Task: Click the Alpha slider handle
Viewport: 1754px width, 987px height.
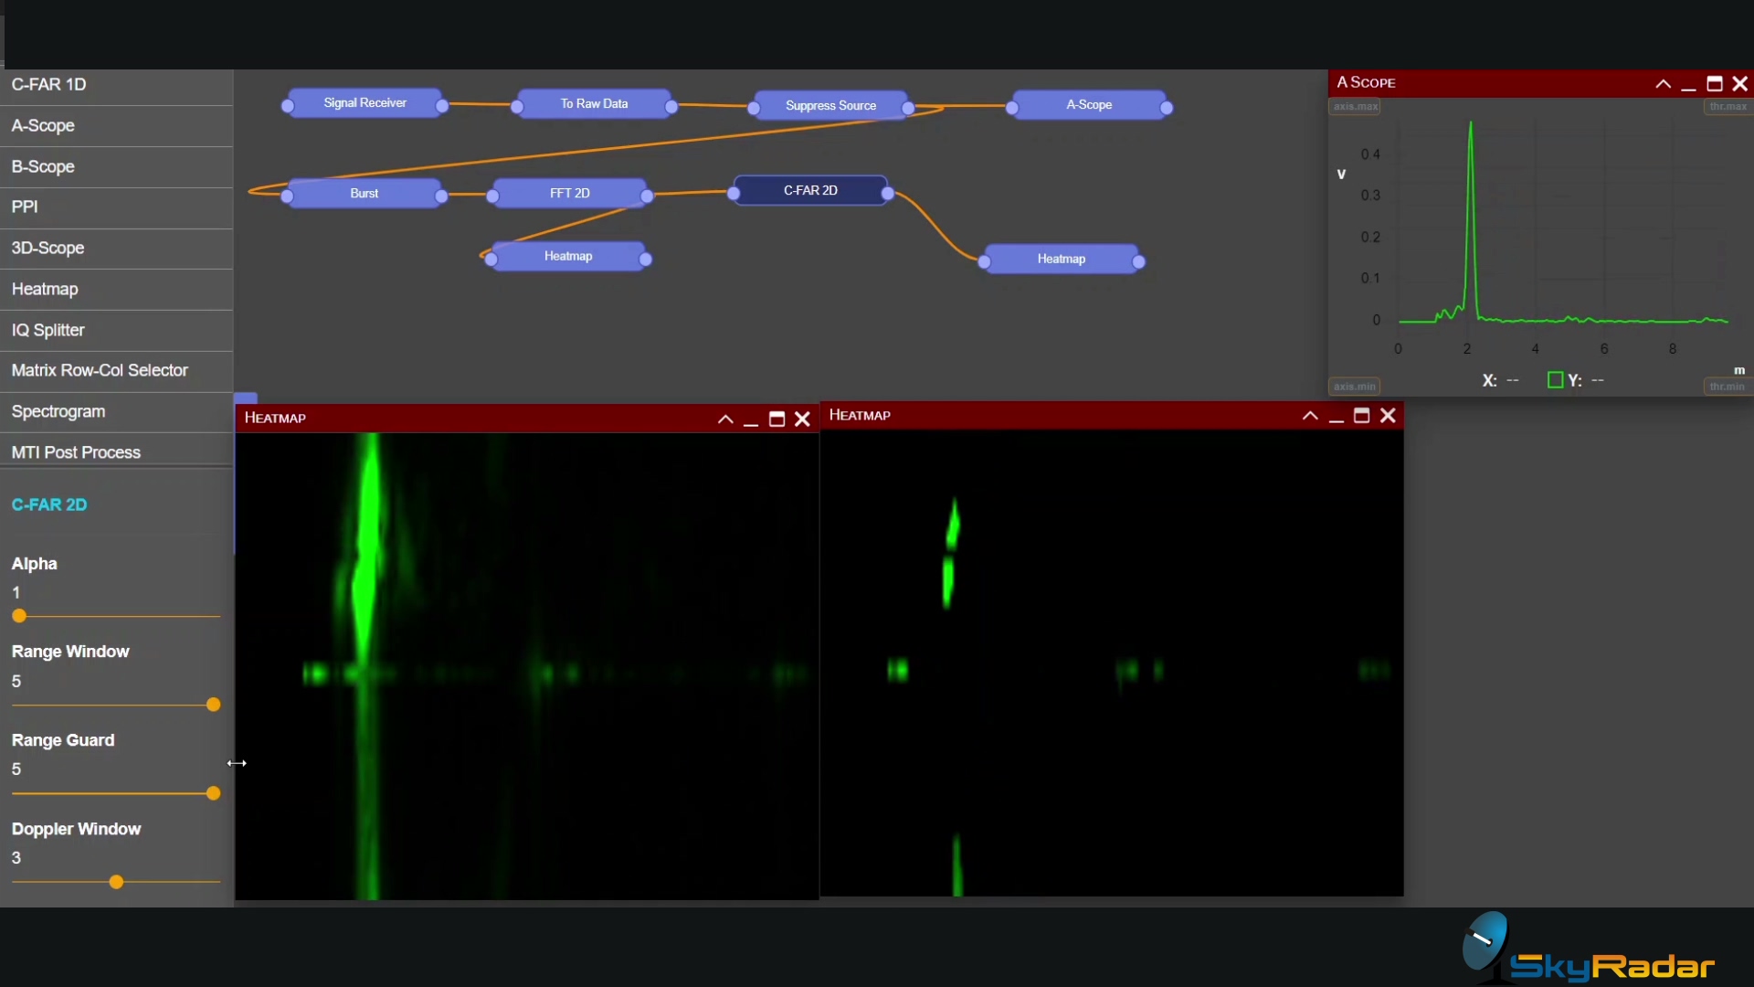Action: click(x=19, y=616)
